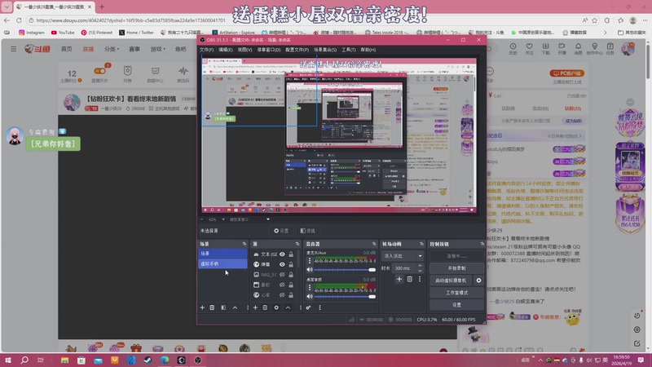Mute the desktop audio speaker icon in the mixer
Viewport: 652px width, 367px height.
(310, 296)
